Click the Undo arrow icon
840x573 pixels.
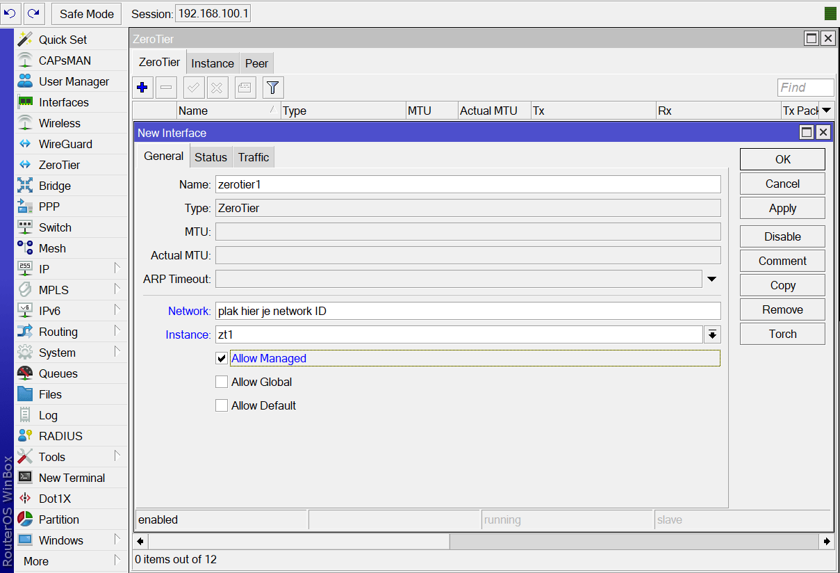pyautogui.click(x=10, y=13)
